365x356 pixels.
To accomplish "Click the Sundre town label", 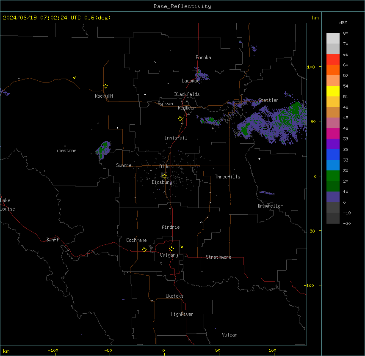I will [124, 165].
